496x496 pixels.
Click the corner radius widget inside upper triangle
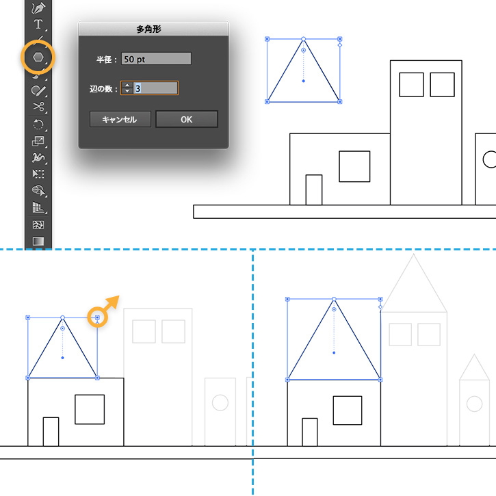pyautogui.click(x=303, y=51)
